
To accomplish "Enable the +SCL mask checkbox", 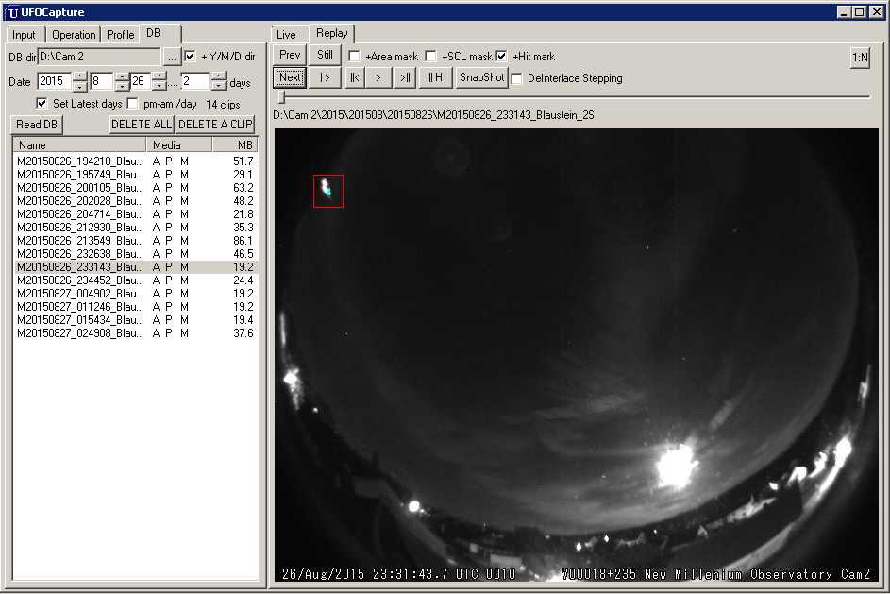I will coord(430,57).
